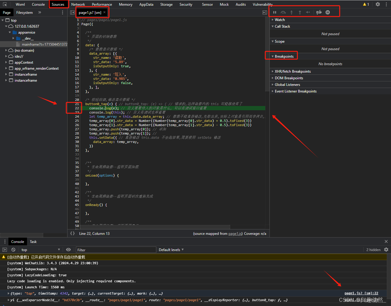Select the appservice folder
This screenshot has height=306, width=391.
pos(26,32)
